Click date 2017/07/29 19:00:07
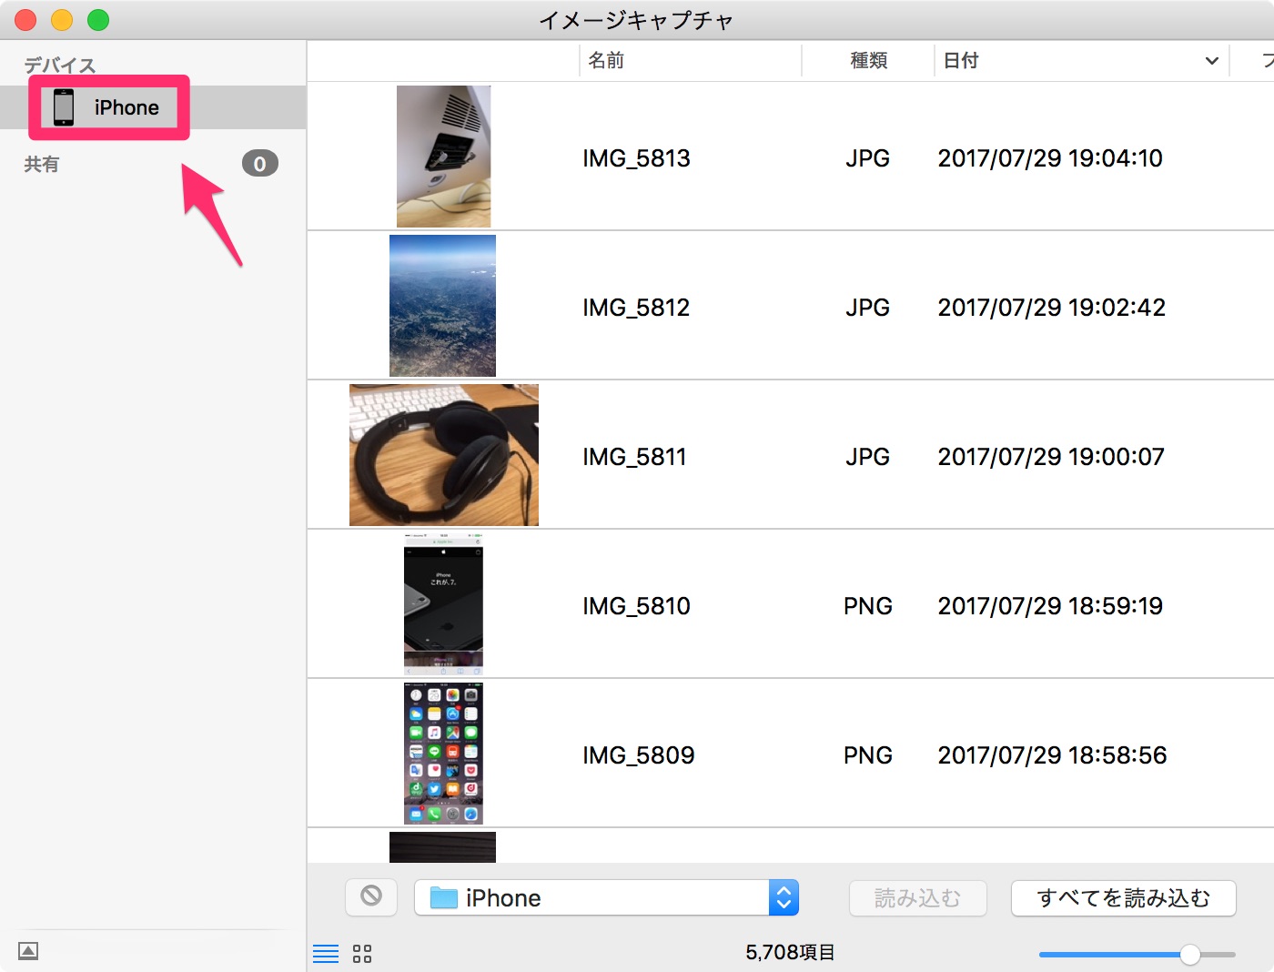This screenshot has height=972, width=1274. (x=1051, y=457)
